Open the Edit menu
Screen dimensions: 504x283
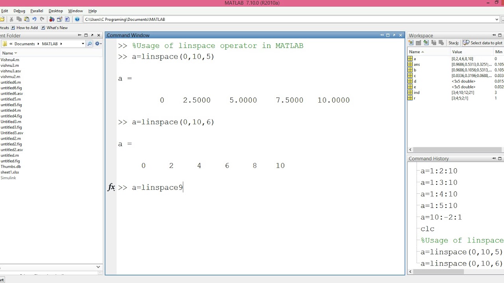click(4, 11)
